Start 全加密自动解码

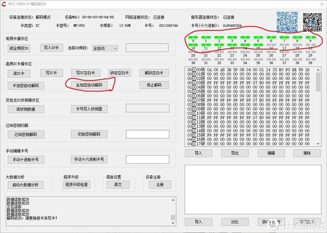(89, 85)
